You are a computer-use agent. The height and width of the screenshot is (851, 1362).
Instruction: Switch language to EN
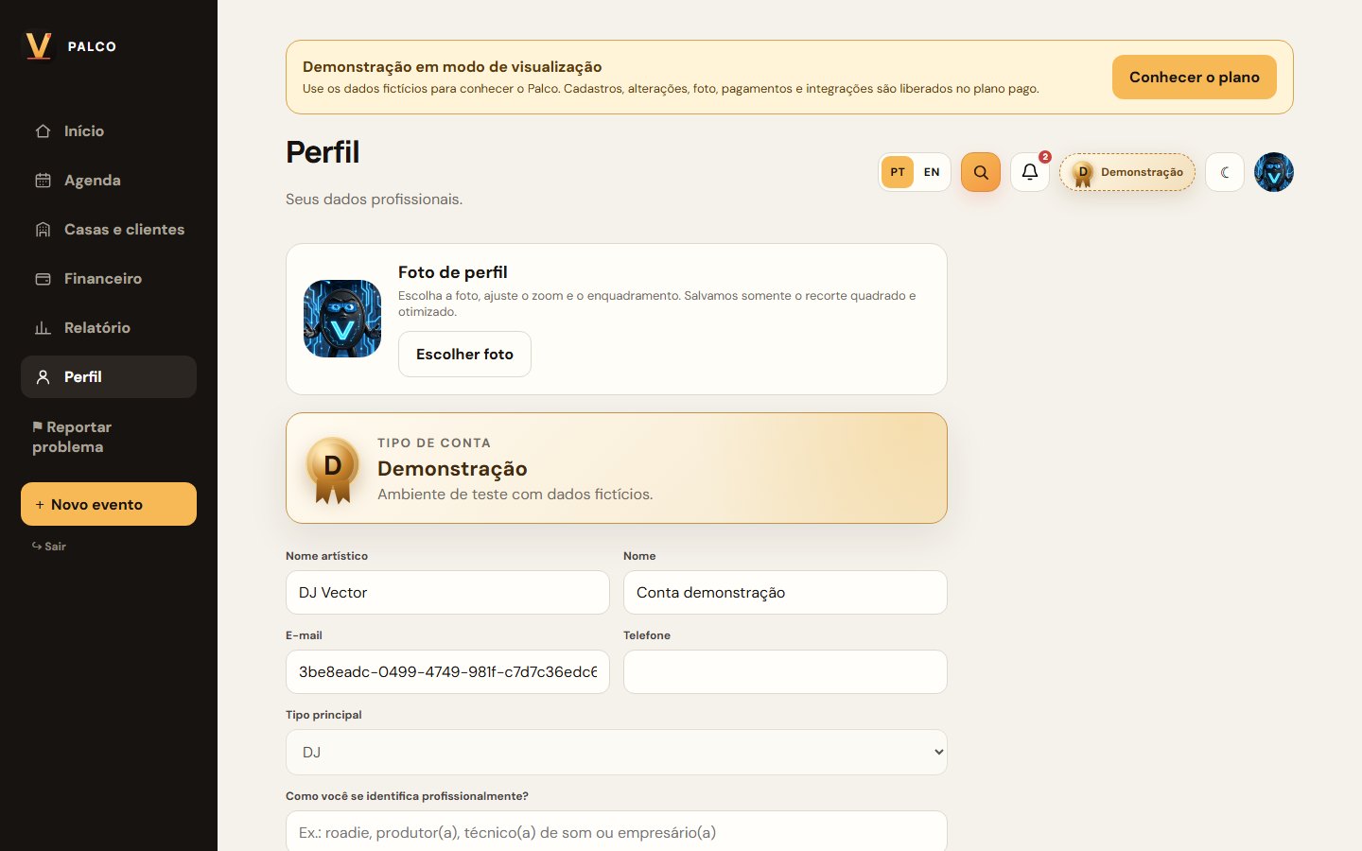point(932,172)
